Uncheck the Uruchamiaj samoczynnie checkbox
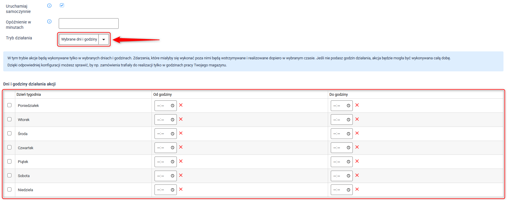This screenshot has width=507, height=200. click(62, 5)
